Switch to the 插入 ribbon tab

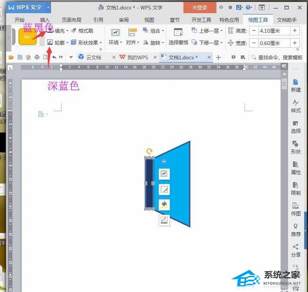45,20
